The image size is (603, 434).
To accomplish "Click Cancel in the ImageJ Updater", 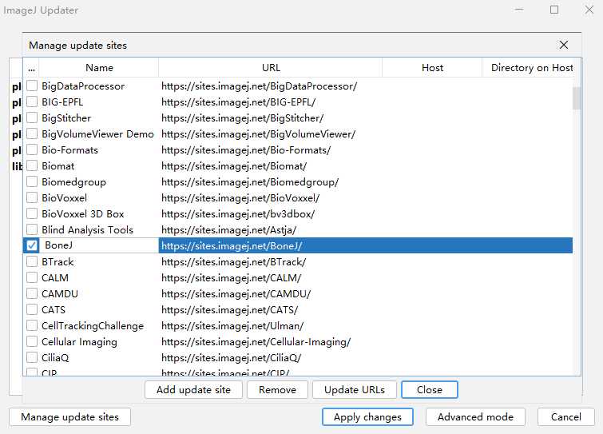I will (565, 416).
